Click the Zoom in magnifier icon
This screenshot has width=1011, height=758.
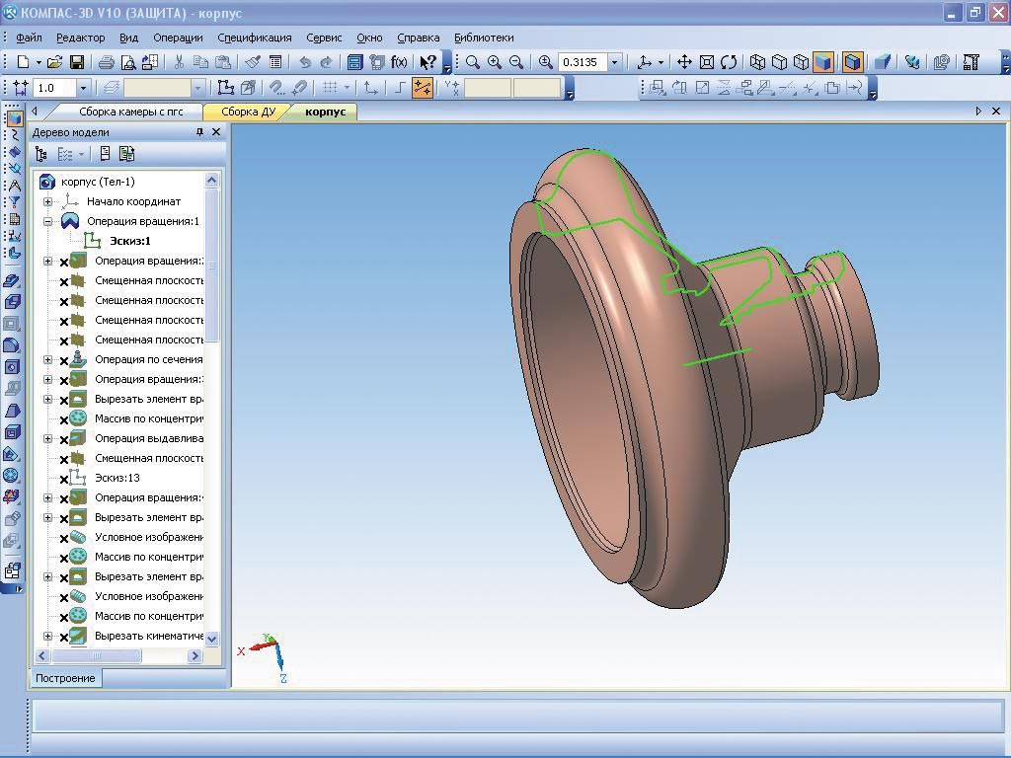point(494,62)
